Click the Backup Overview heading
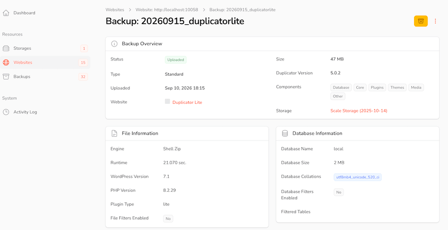 (142, 43)
